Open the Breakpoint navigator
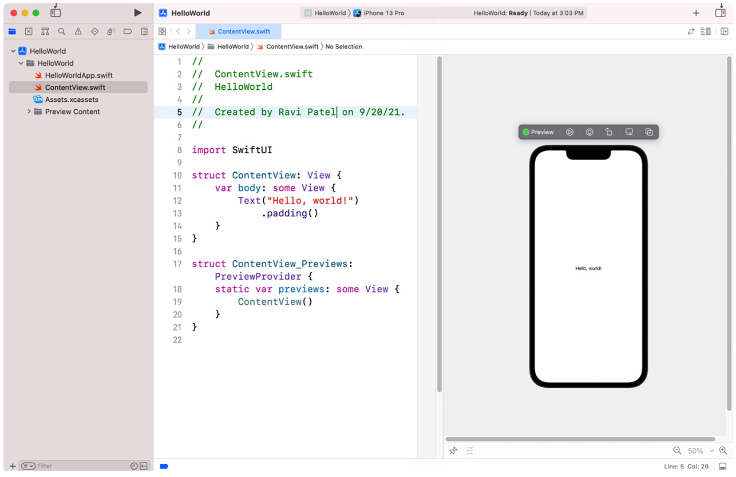Image resolution: width=736 pixels, height=477 pixels. click(x=128, y=31)
